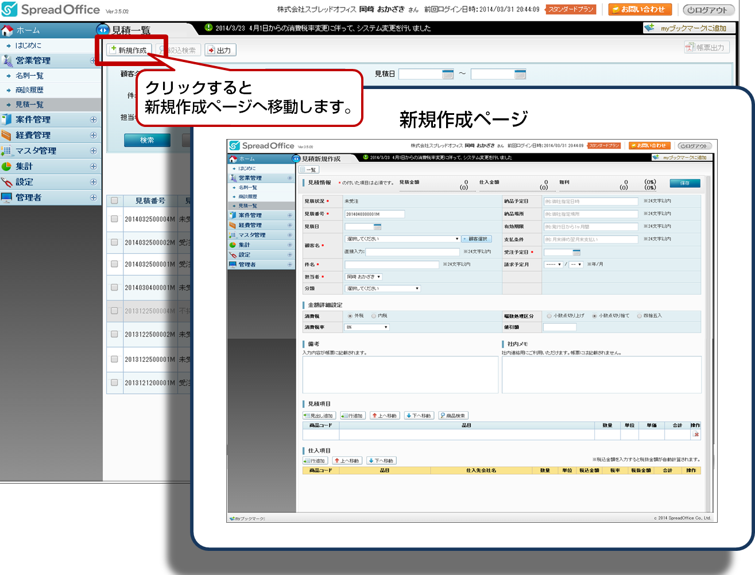
Task: Open 名刺一覧 in the 見積一覧 sidebar
Action: coord(29,76)
